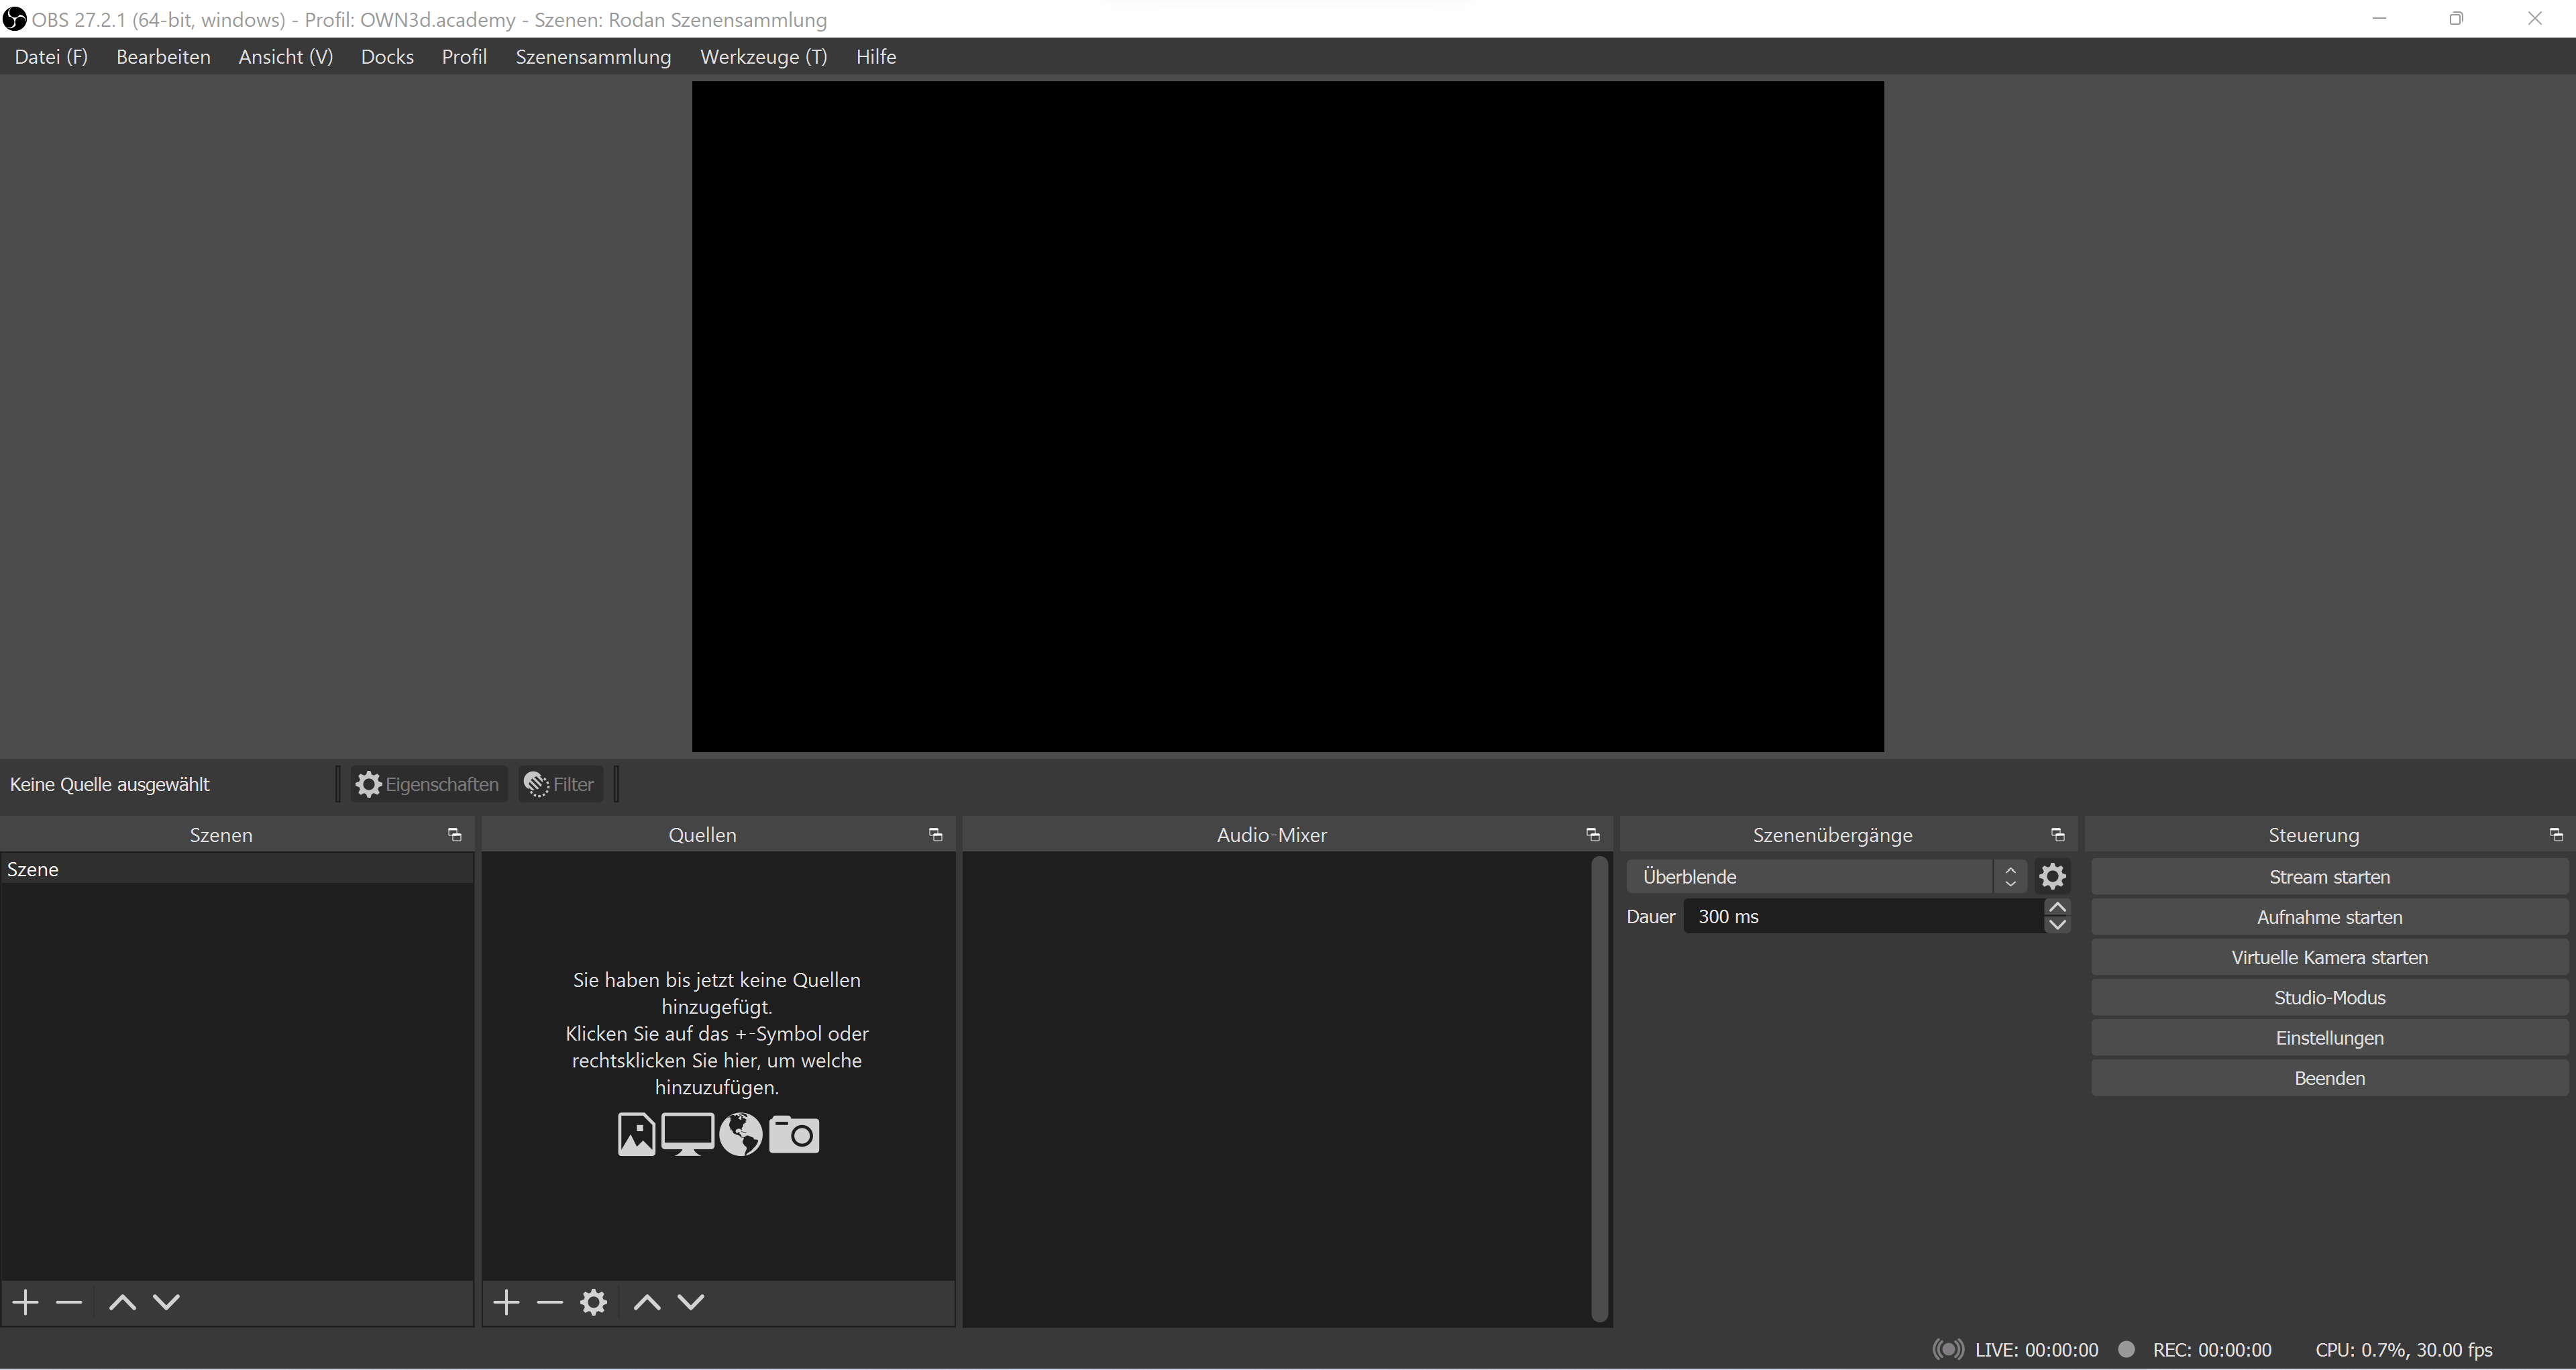Open the Werkzeuge menu

click(x=763, y=56)
